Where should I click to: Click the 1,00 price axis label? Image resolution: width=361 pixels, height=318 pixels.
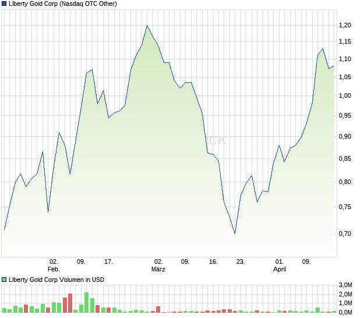345,96
